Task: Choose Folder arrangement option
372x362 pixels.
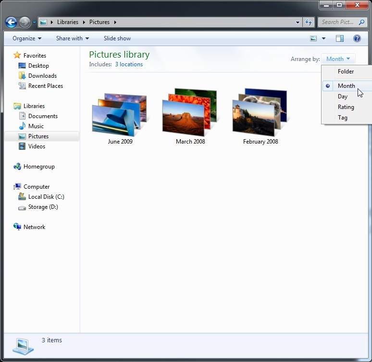Action: point(346,72)
